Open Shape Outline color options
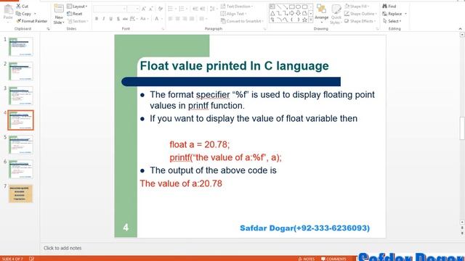Screen dimensions: 465x261 [x=360, y=14]
